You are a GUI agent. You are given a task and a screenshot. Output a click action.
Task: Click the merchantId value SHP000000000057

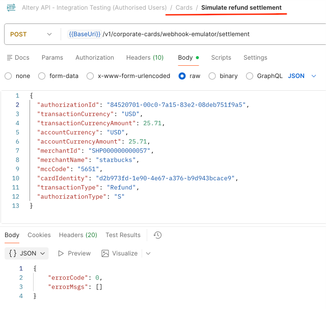coord(119,150)
